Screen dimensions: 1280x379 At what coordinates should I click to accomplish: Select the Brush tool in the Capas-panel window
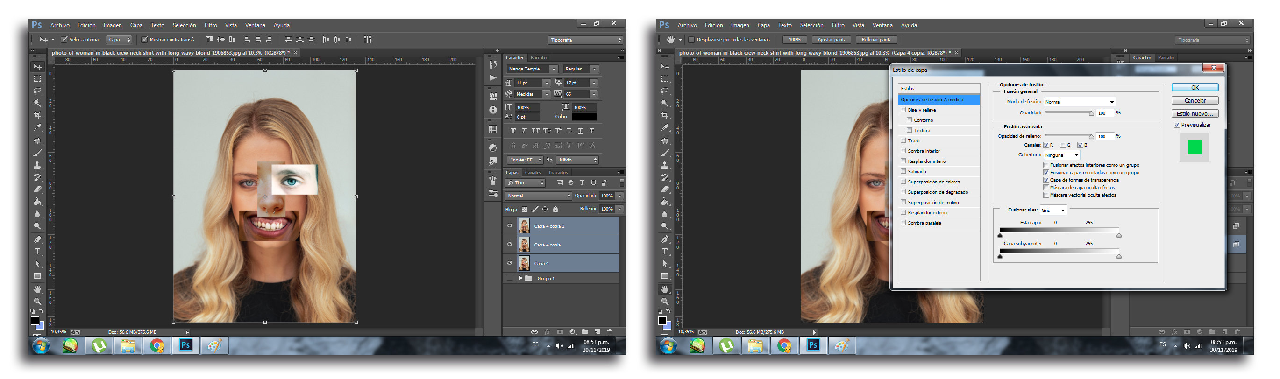click(x=37, y=153)
